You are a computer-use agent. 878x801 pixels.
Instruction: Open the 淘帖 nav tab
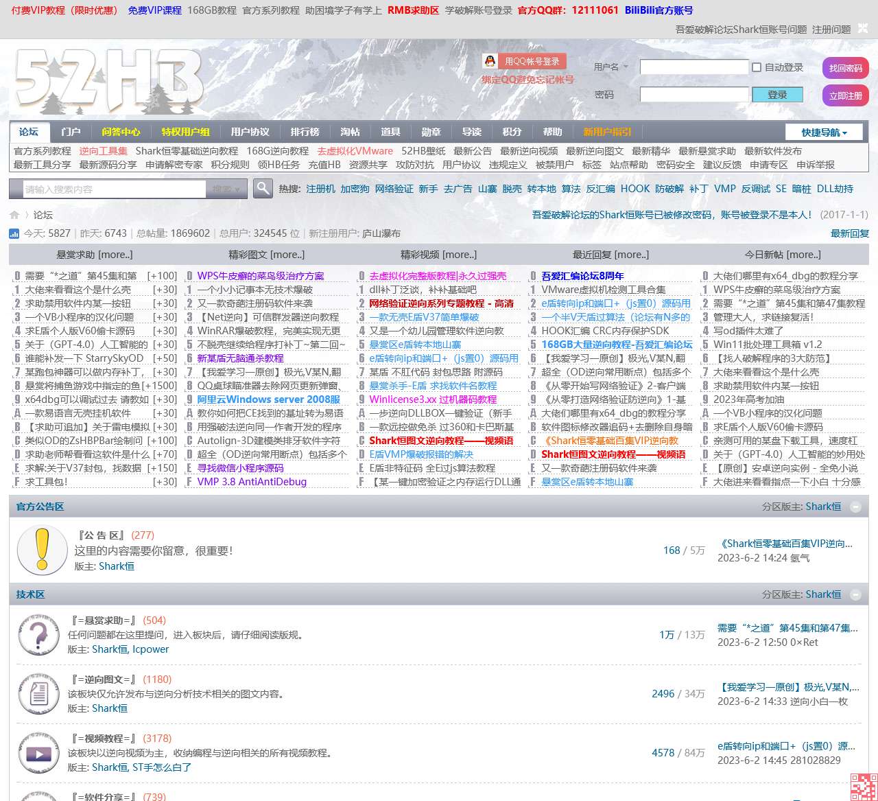pos(350,132)
